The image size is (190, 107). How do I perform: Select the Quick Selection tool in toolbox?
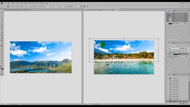tap(2, 20)
